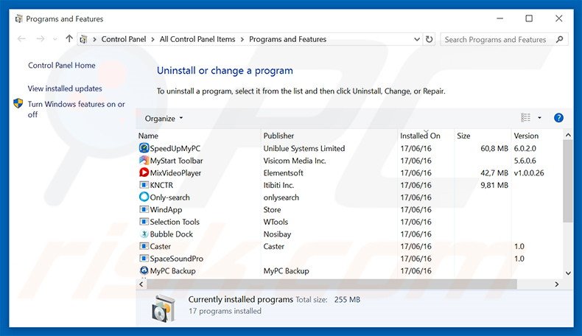The height and width of the screenshot is (336, 582).
Task: Click the WTools publisher cell
Action: tap(276, 222)
